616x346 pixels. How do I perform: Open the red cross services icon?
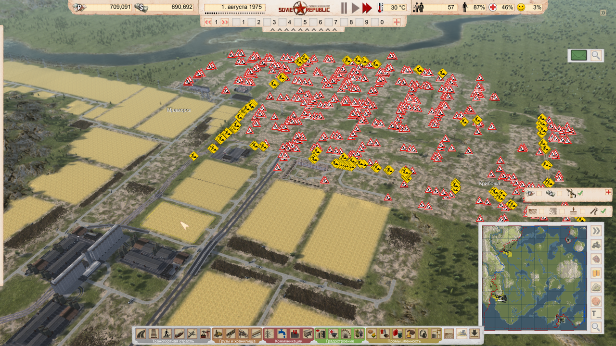click(x=334, y=334)
